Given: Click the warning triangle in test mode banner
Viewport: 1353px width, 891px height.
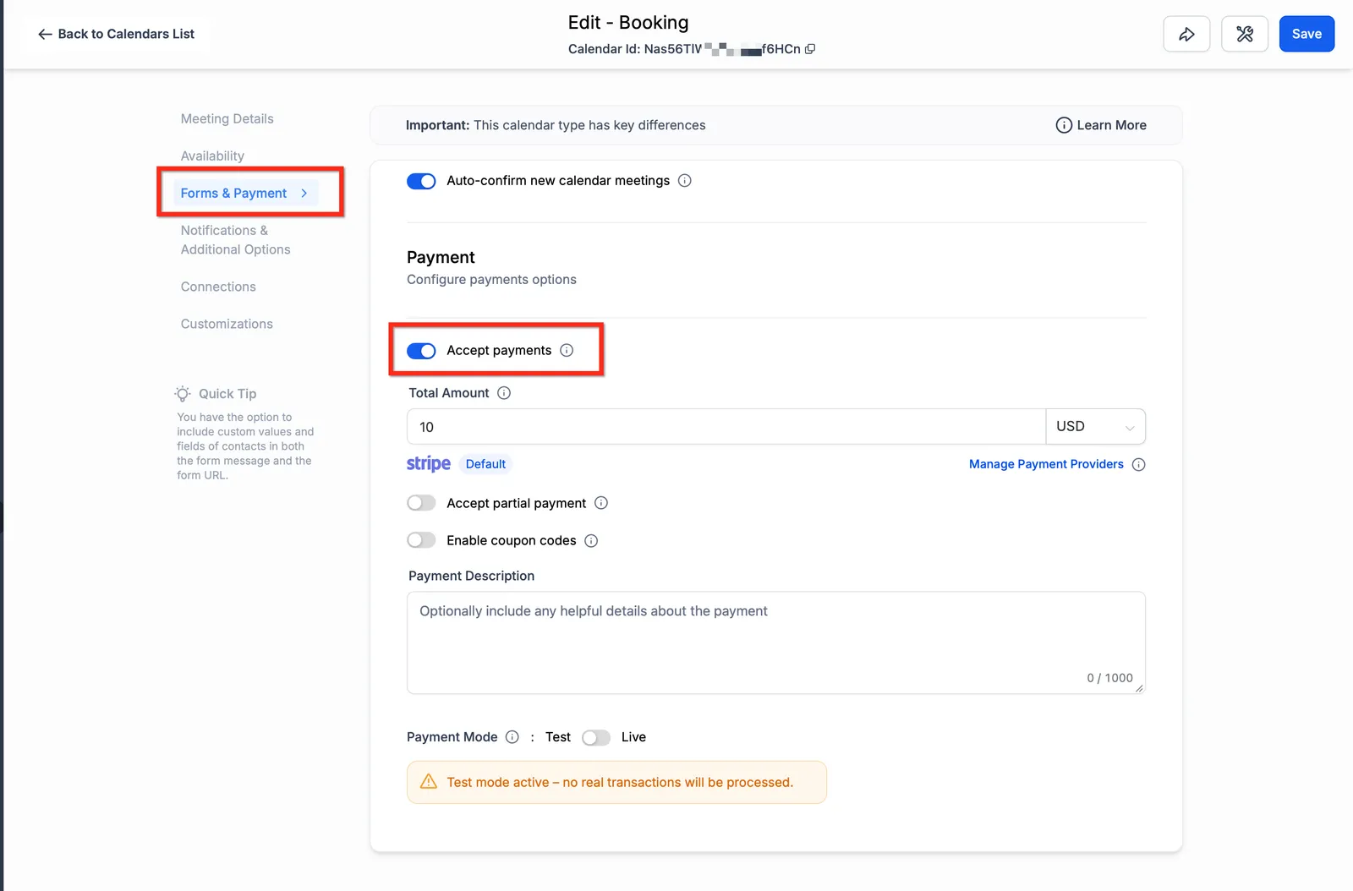Looking at the screenshot, I should coord(429,782).
